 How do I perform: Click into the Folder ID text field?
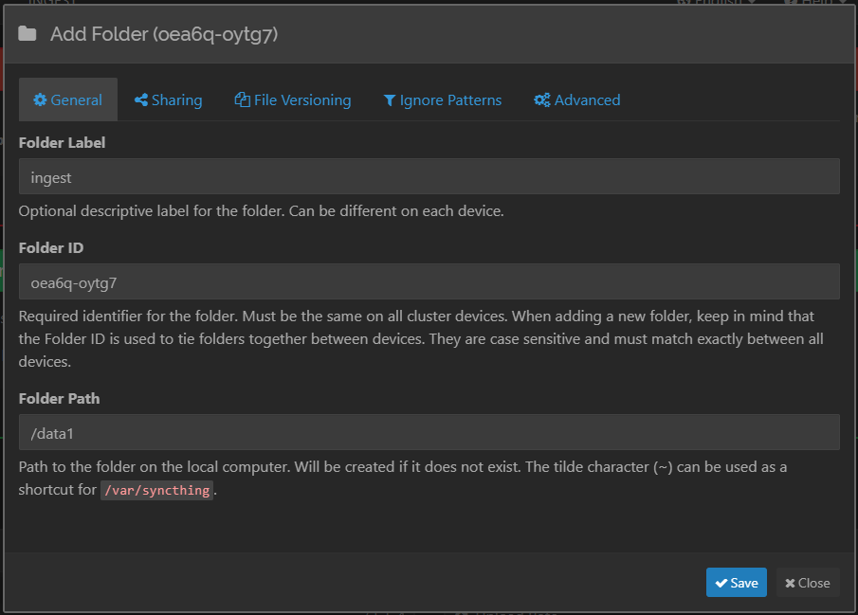point(429,281)
